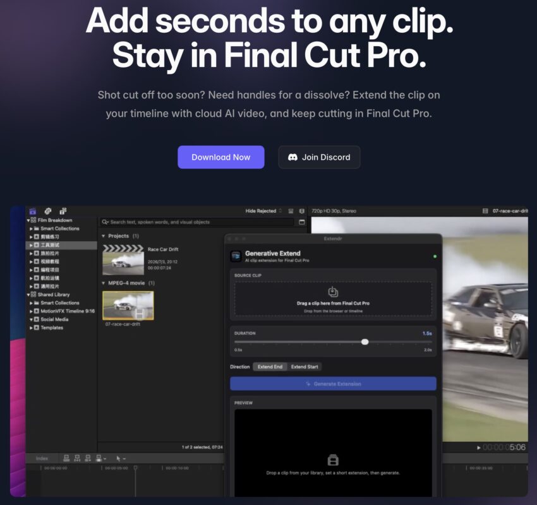The height and width of the screenshot is (505, 537).
Task: Click the 720p HD 30p, Stereo label
Action: [x=334, y=211]
